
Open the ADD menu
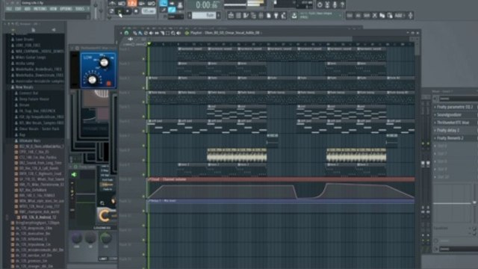click(x=27, y=9)
